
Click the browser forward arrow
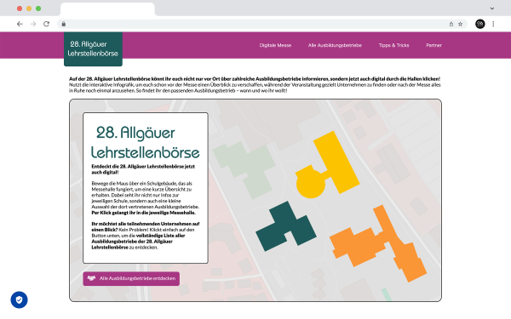click(33, 24)
